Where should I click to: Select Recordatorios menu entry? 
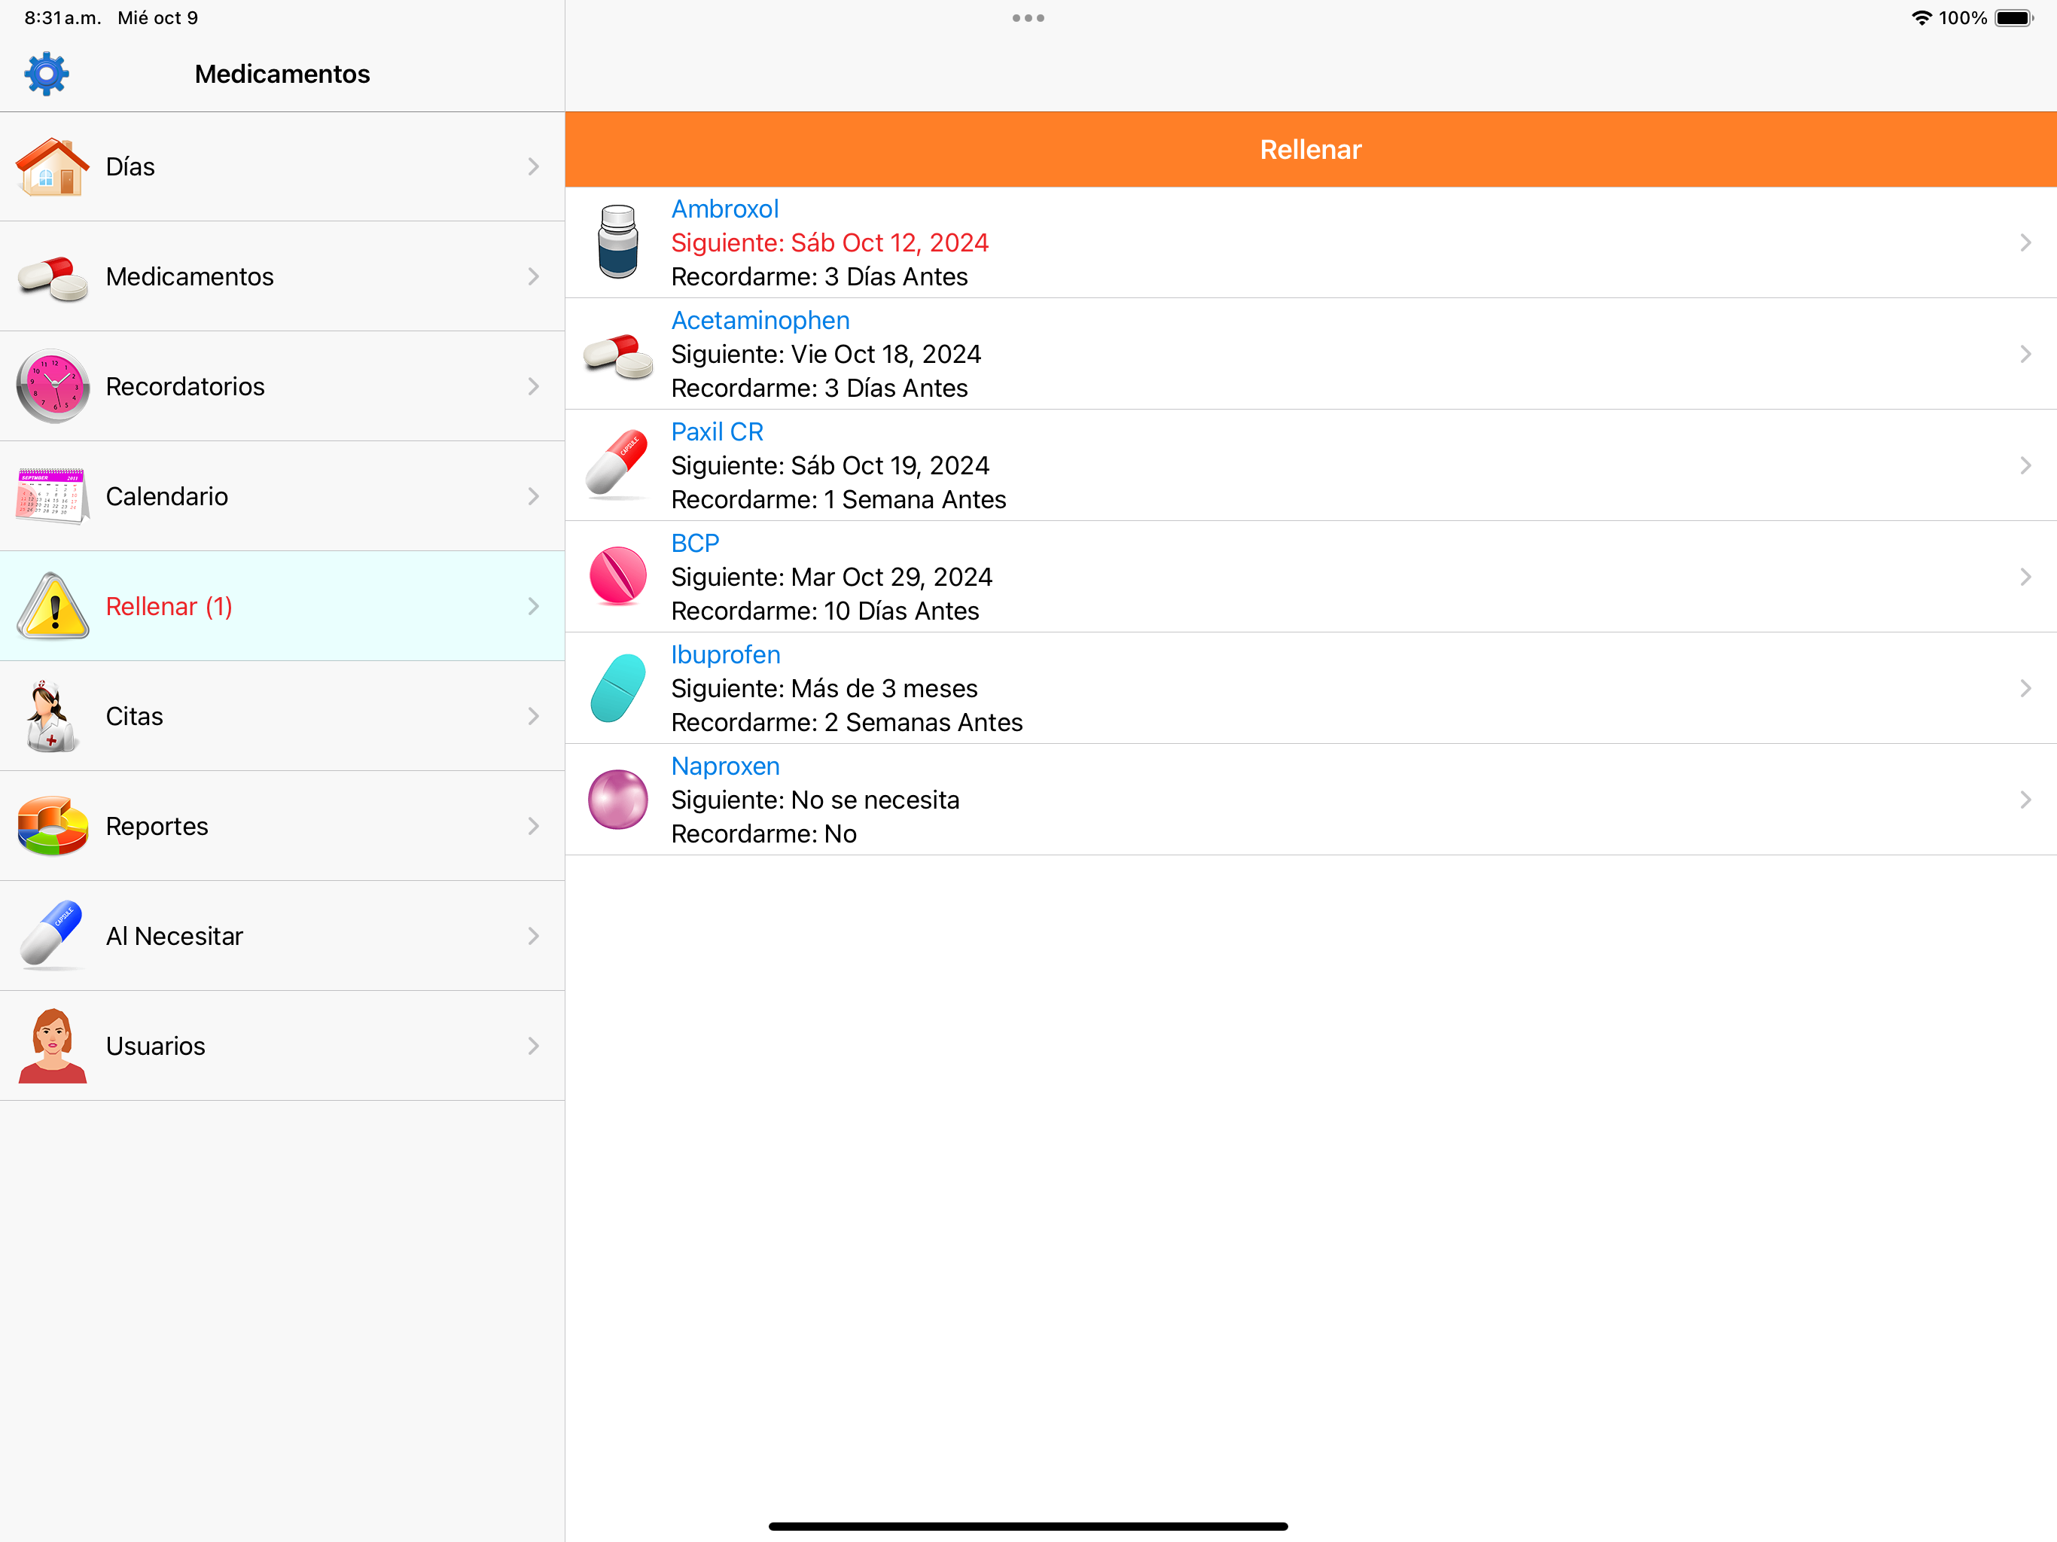pos(282,386)
